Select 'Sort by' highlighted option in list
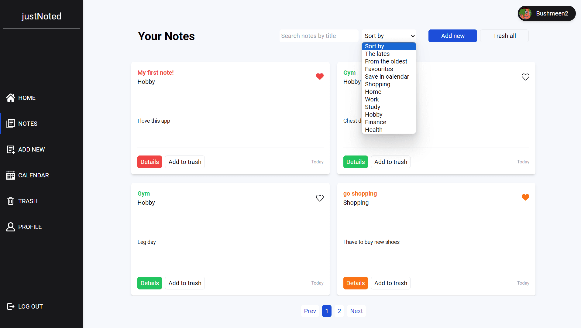581x328 pixels. [x=389, y=46]
